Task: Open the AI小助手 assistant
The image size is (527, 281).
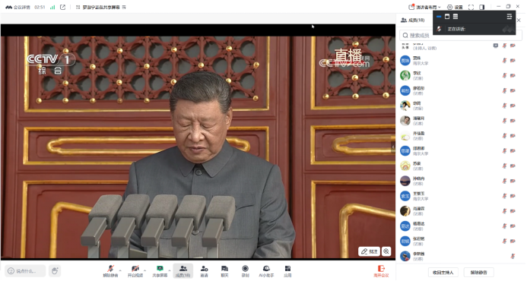Action: coord(266,270)
